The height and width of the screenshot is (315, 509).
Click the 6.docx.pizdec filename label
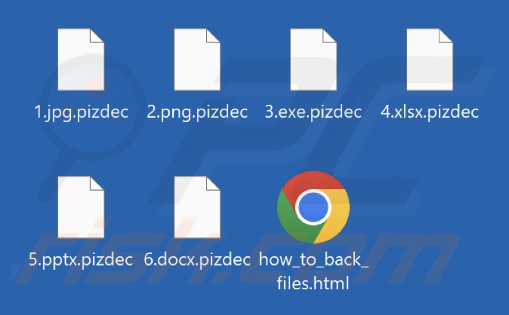197,260
